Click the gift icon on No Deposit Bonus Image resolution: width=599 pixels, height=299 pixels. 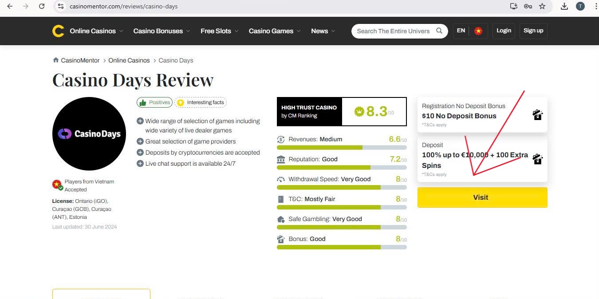tap(537, 115)
